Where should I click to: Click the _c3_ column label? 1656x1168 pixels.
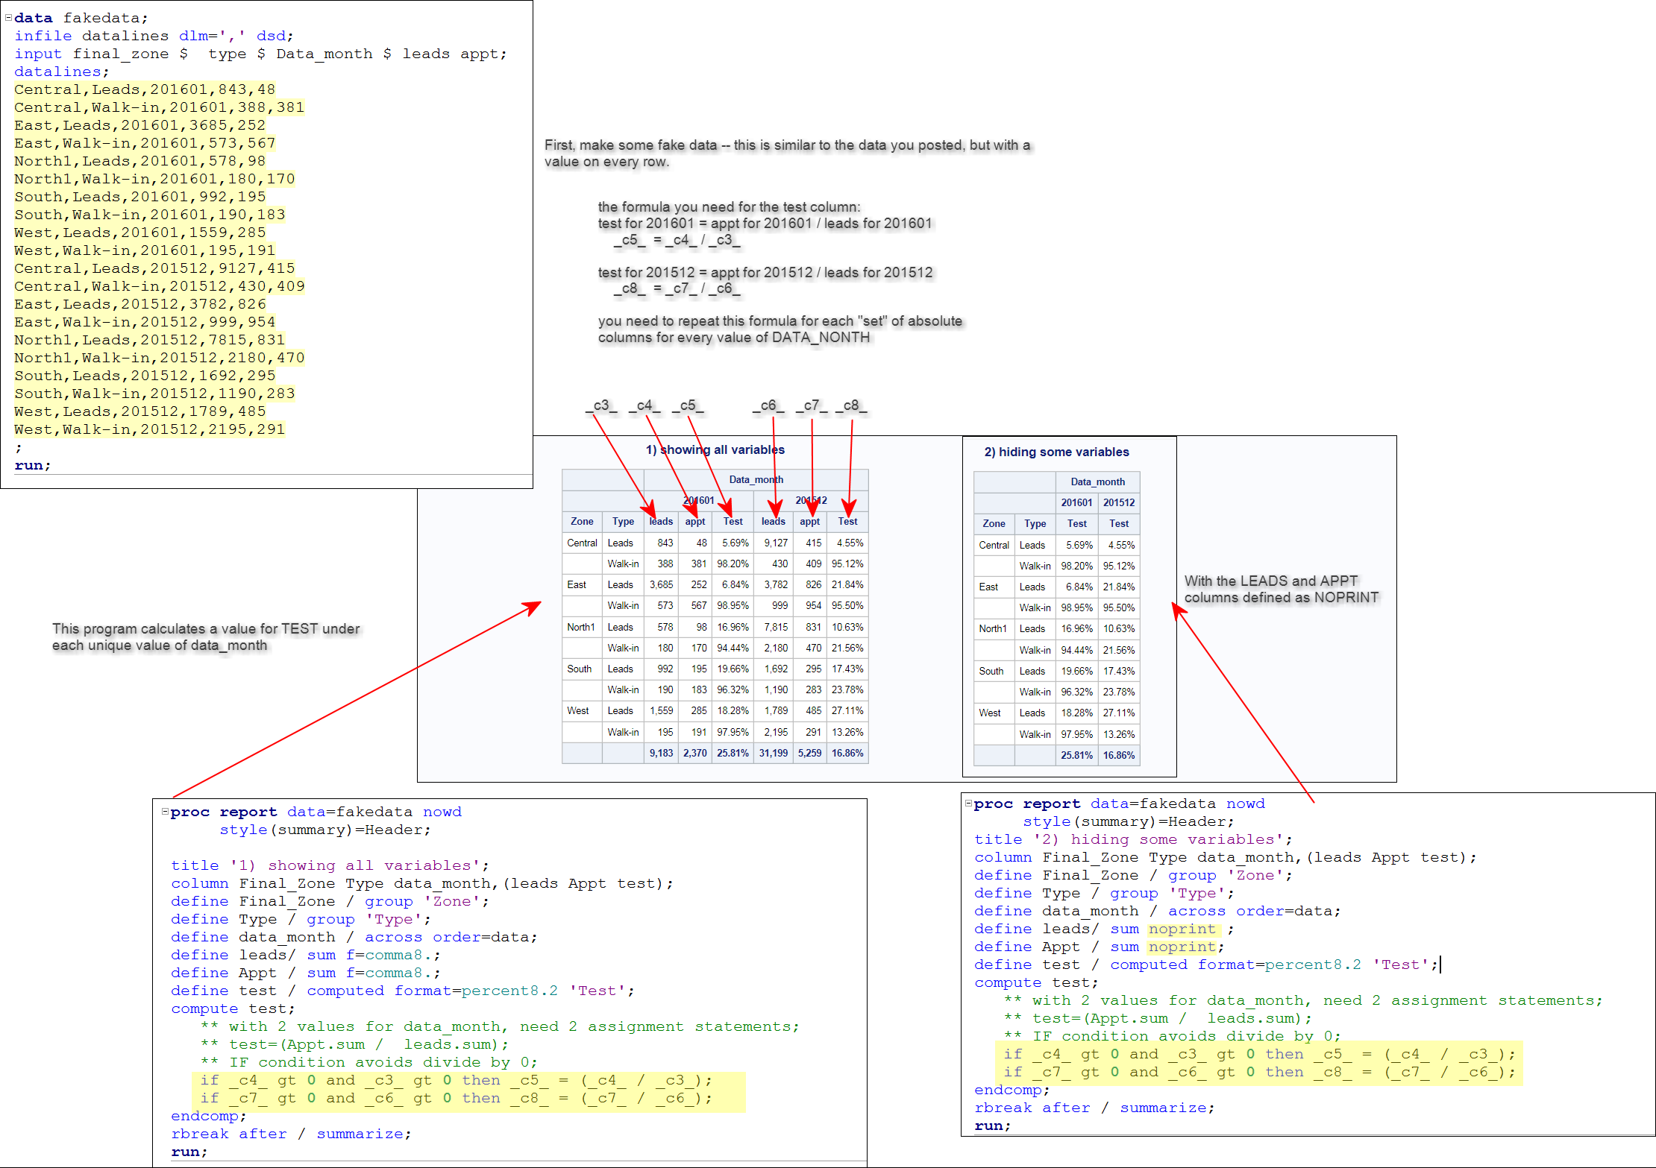click(x=601, y=405)
